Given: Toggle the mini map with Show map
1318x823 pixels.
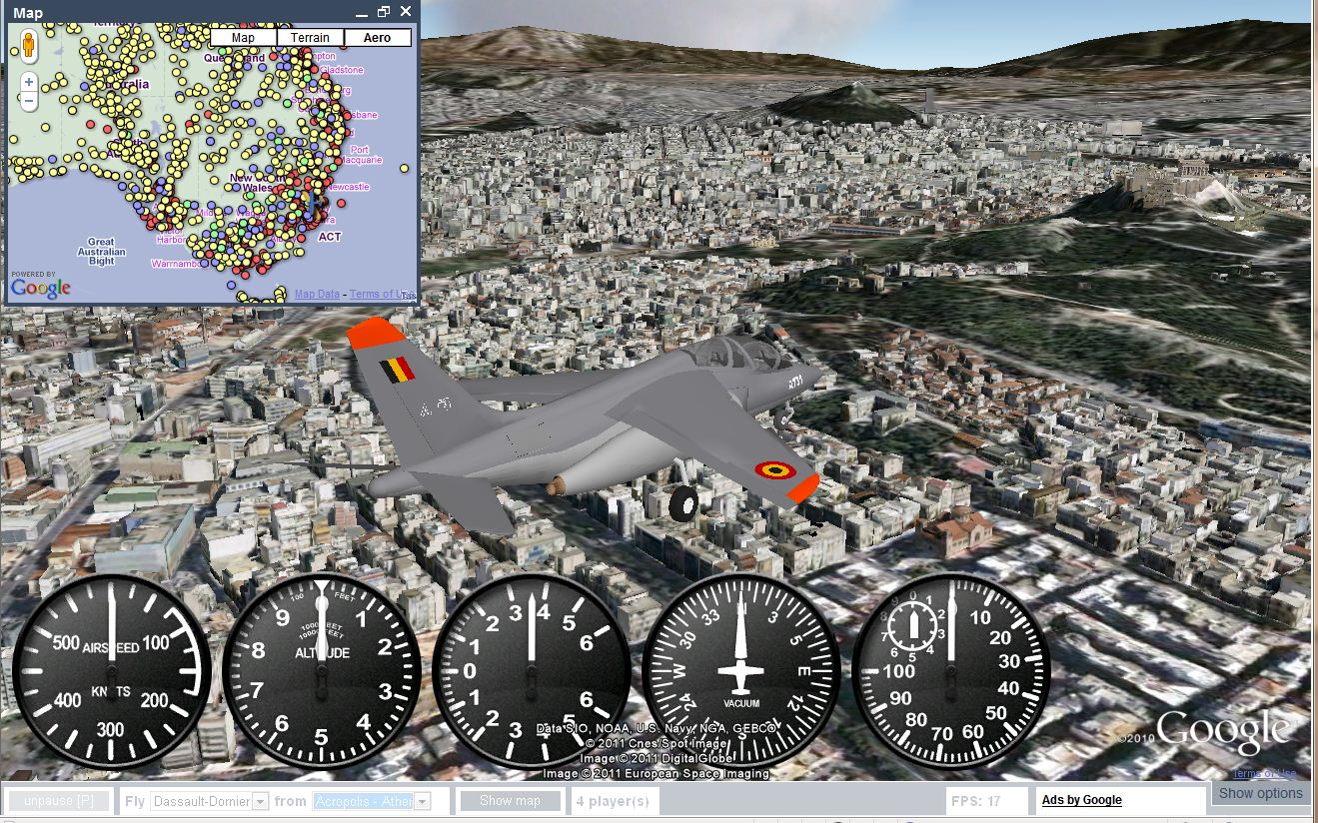Looking at the screenshot, I should [x=510, y=800].
